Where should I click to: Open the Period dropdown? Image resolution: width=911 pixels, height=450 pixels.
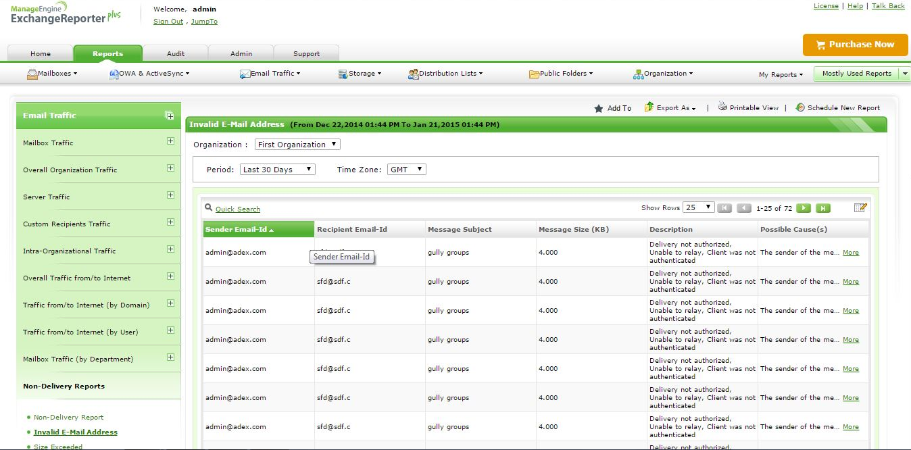click(278, 170)
